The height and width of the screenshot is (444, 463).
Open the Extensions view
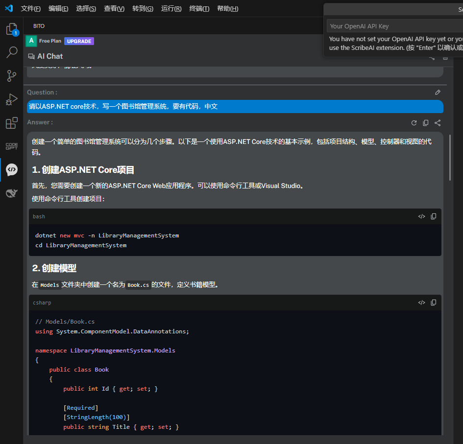(12, 123)
